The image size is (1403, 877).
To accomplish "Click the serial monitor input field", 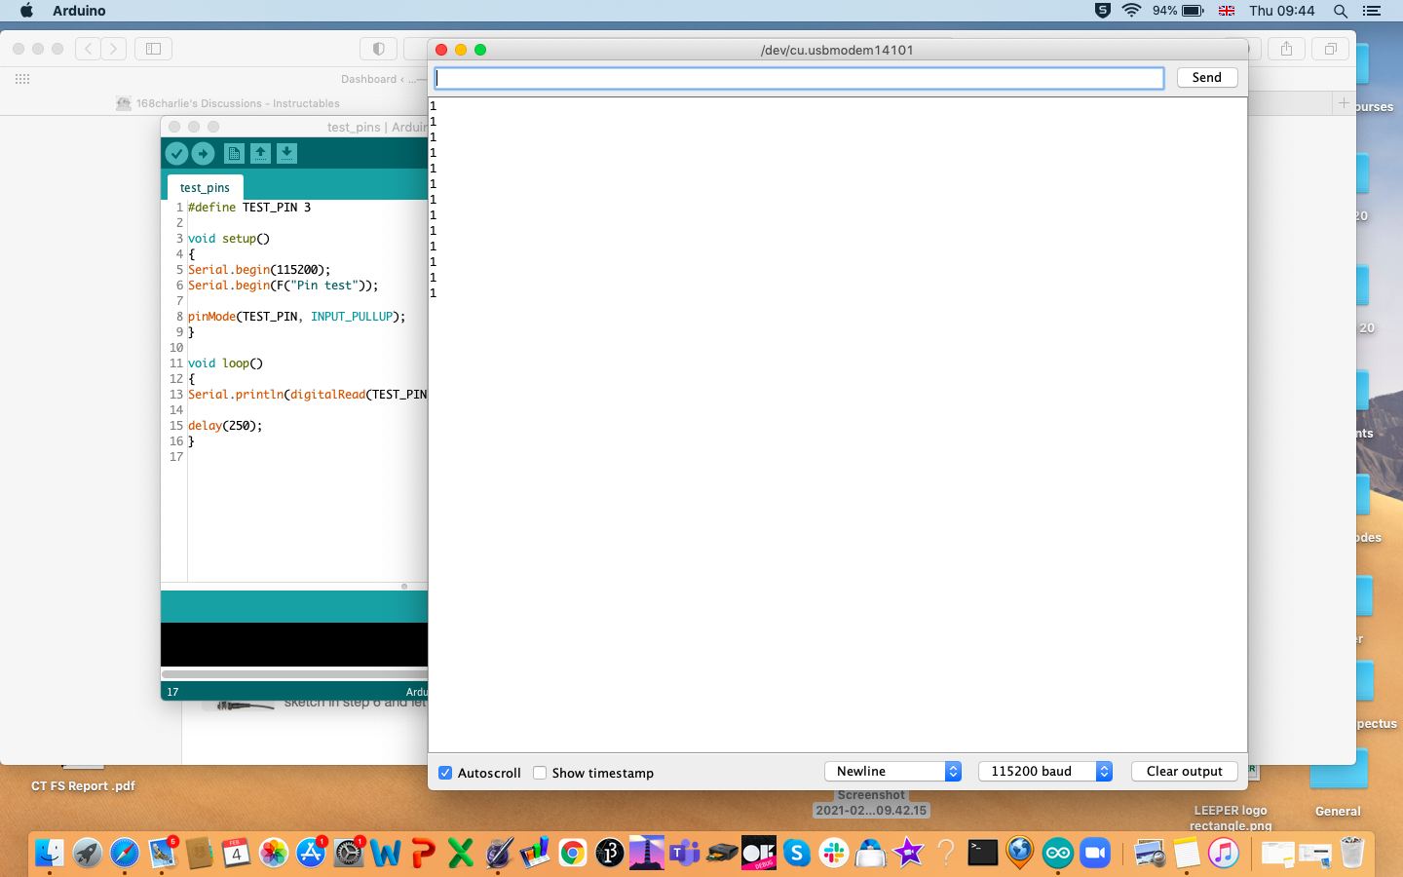I will click(799, 78).
